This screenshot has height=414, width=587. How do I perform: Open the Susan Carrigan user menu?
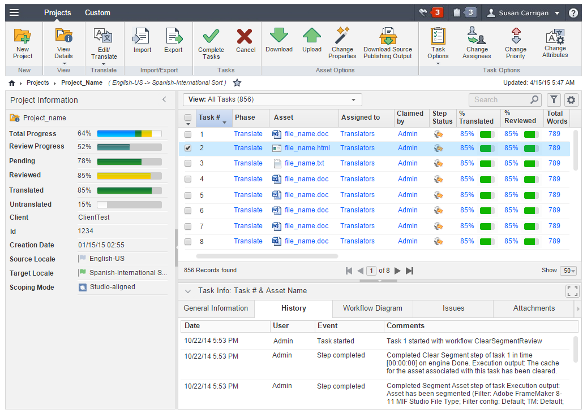524,13
